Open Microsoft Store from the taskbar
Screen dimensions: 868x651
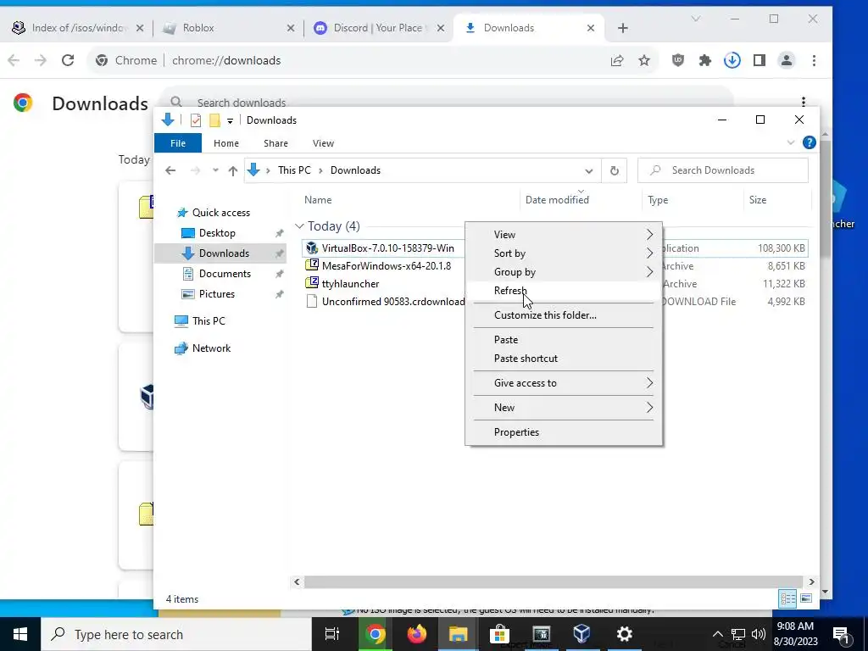(x=499, y=634)
